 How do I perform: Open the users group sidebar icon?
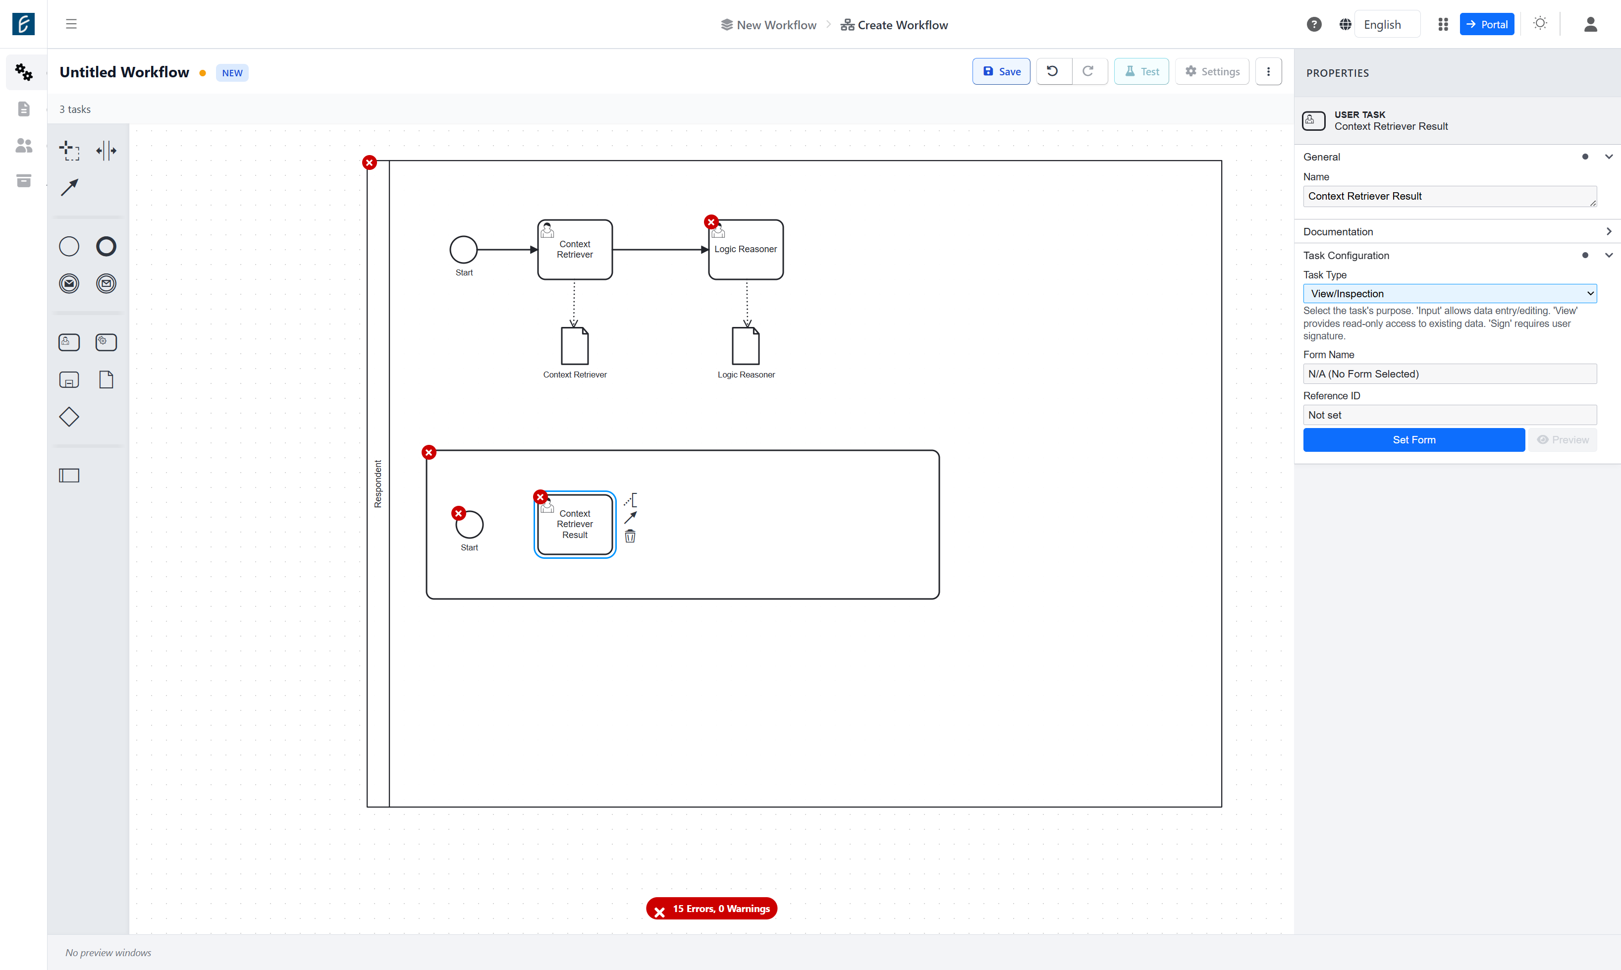(x=23, y=145)
